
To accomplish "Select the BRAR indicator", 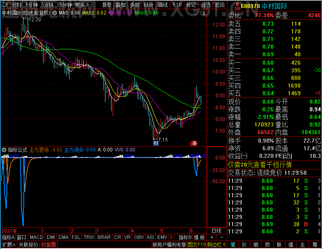I will click(x=104, y=237).
